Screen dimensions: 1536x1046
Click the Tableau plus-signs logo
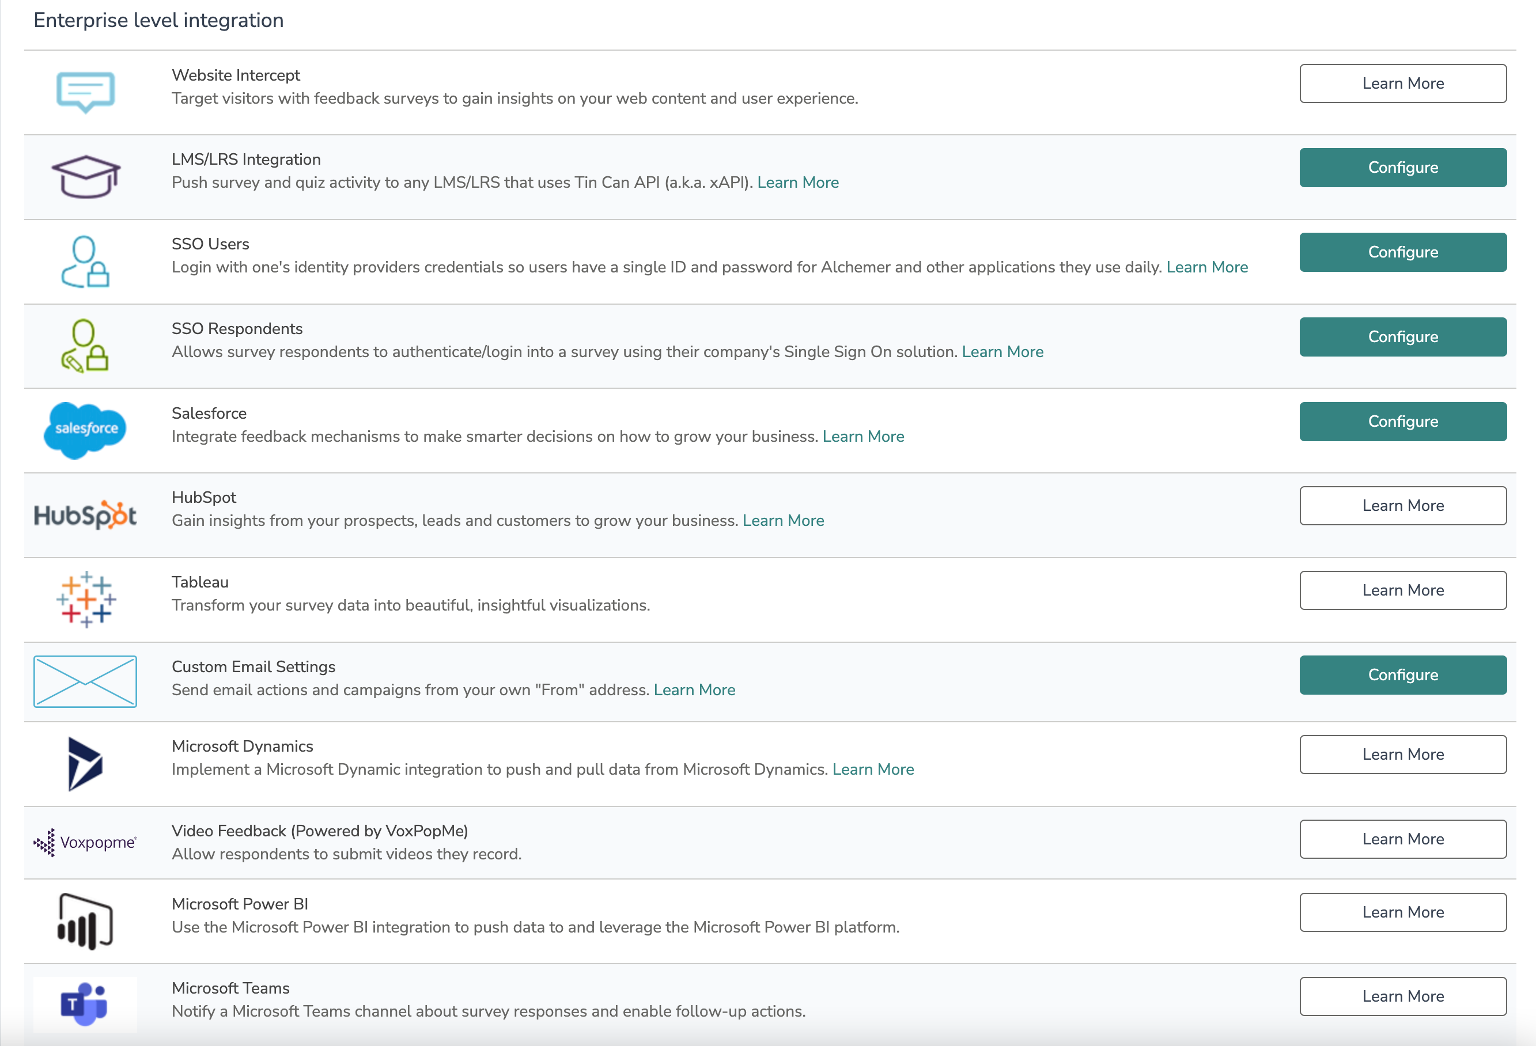coord(86,600)
